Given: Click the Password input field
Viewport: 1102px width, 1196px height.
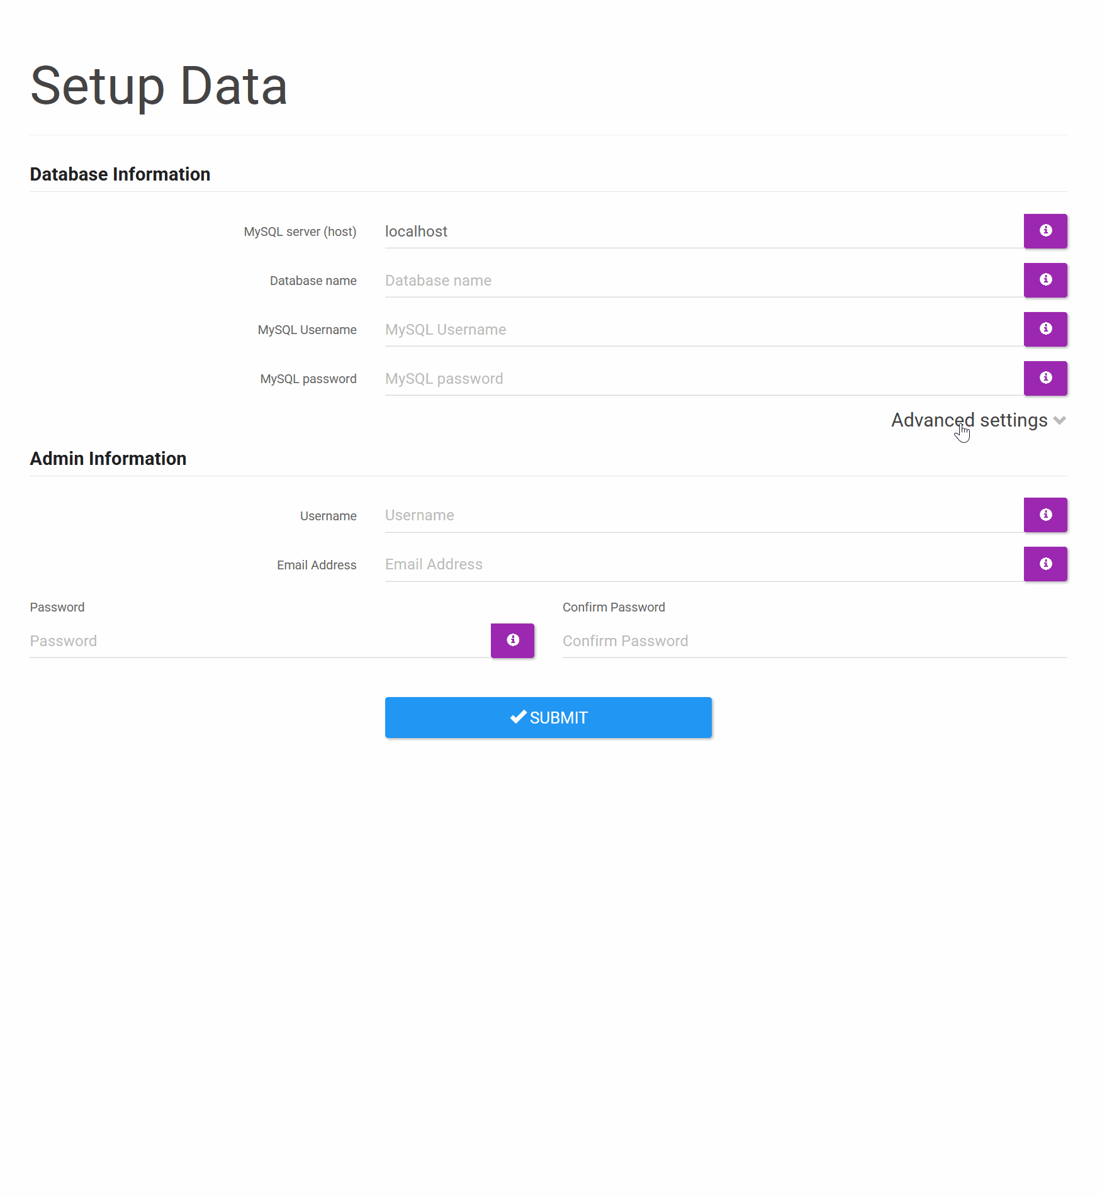Looking at the screenshot, I should pyautogui.click(x=252, y=640).
